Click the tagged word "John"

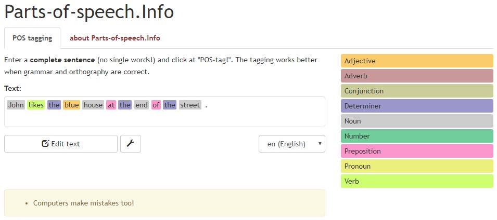(x=16, y=105)
